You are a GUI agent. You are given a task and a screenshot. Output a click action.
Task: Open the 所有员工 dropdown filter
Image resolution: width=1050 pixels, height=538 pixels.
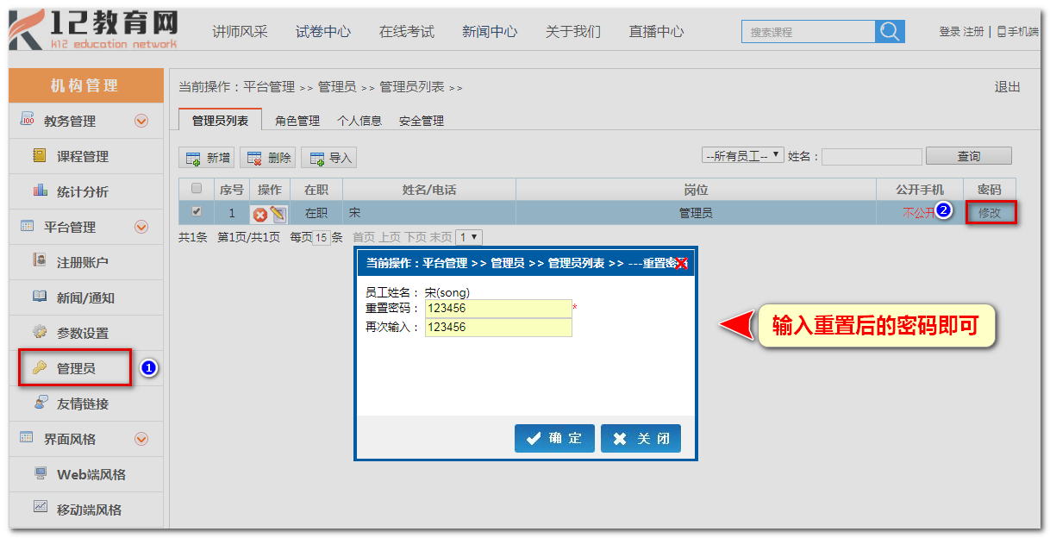[x=742, y=156]
